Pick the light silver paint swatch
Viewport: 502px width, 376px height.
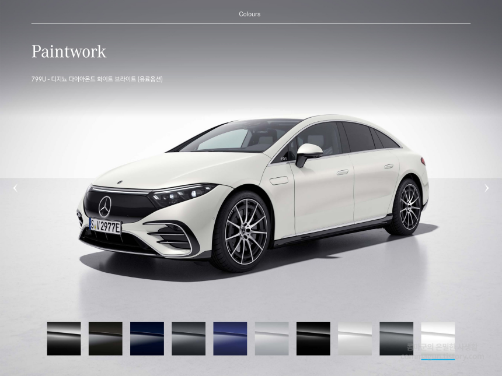[x=272, y=339]
